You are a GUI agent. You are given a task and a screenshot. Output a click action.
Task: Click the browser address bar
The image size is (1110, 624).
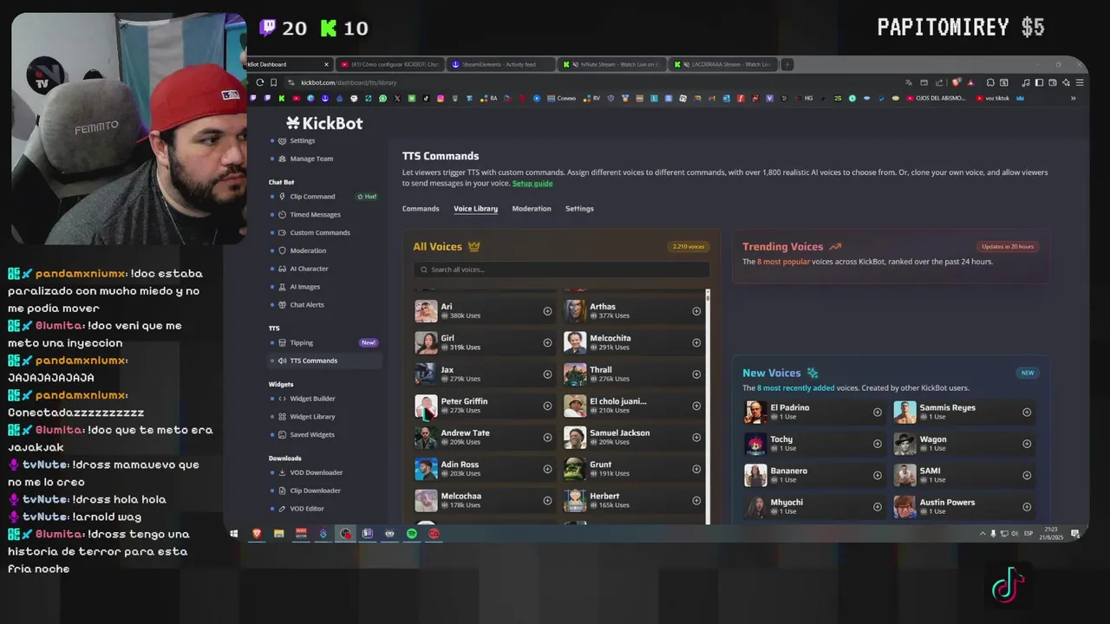pos(590,82)
